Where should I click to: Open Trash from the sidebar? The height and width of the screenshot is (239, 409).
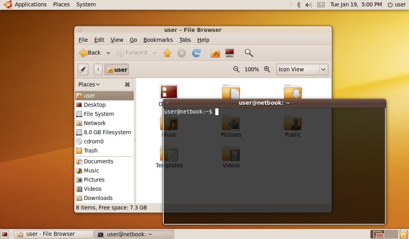[104, 151]
